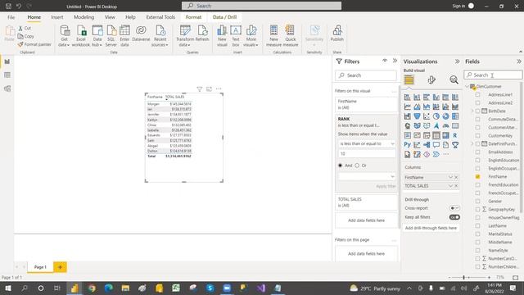
Task: Switch to the Format ribbon tab
Action: (x=193, y=17)
